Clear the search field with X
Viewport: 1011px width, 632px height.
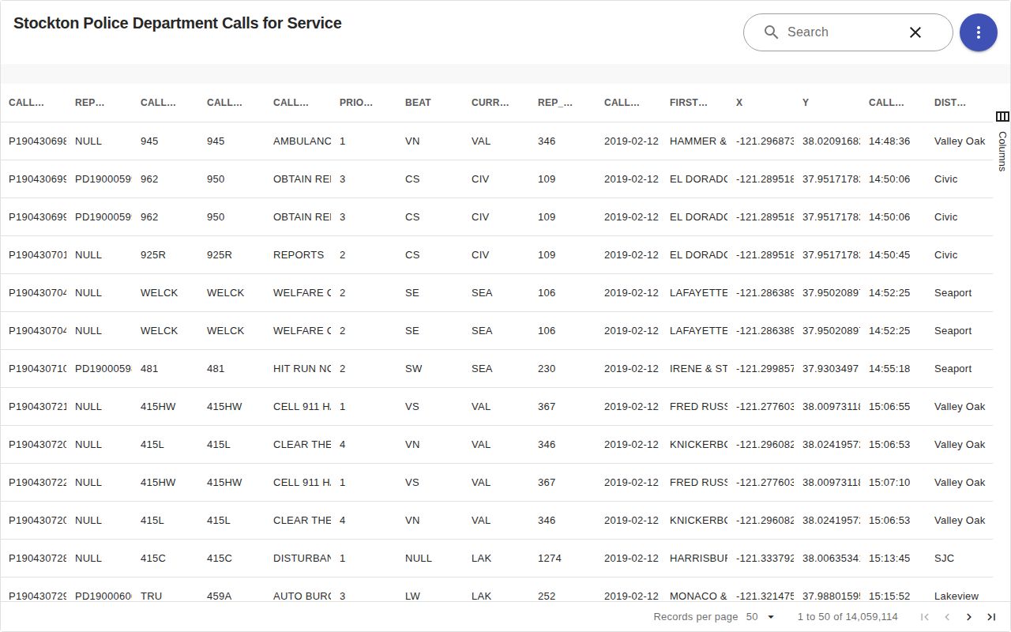(x=915, y=32)
